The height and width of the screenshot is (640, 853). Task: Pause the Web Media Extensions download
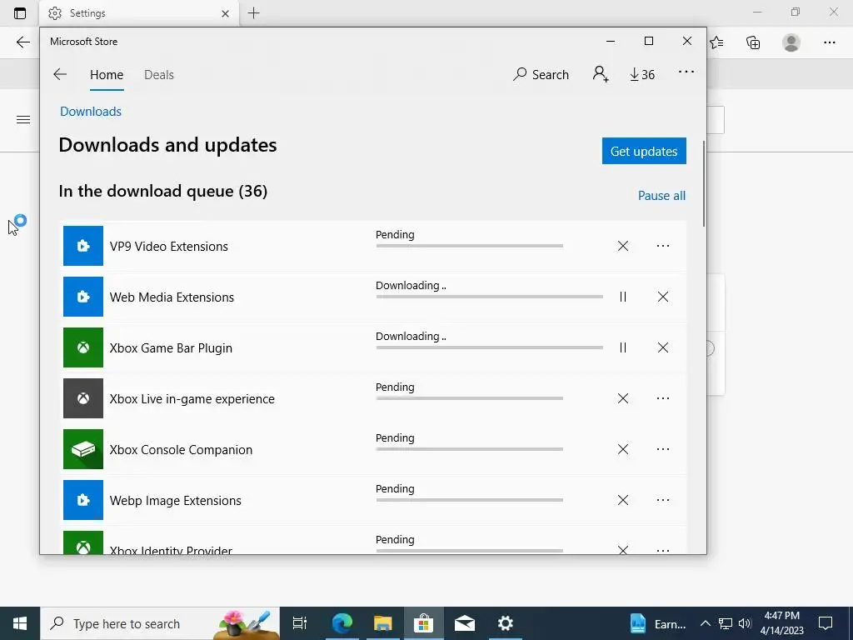click(x=623, y=297)
